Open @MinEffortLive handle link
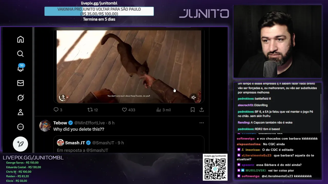The width and height of the screenshot is (328, 184). pos(89,123)
